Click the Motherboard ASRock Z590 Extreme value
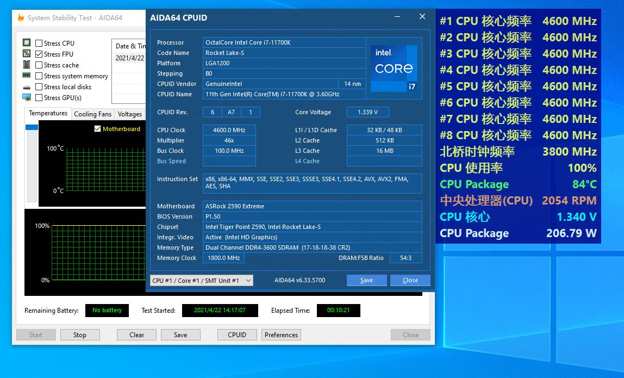This screenshot has height=378, width=624. [313, 206]
